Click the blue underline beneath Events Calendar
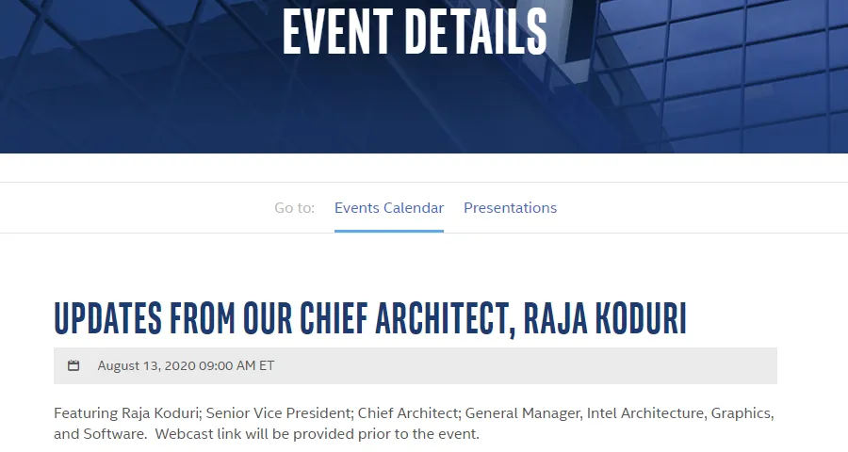The height and width of the screenshot is (452, 848). pos(389,231)
